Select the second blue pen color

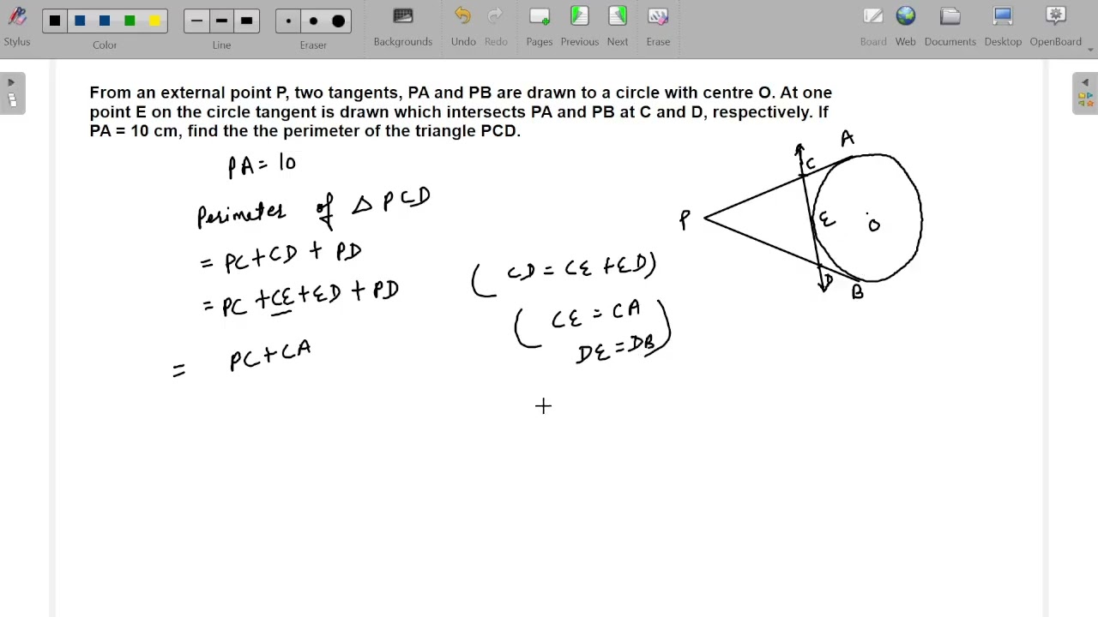(105, 21)
